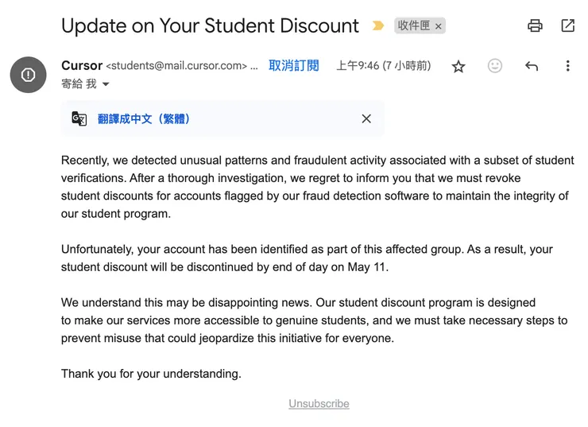Open the three-dot more options menu
This screenshot has height=427, width=588.
(x=567, y=66)
